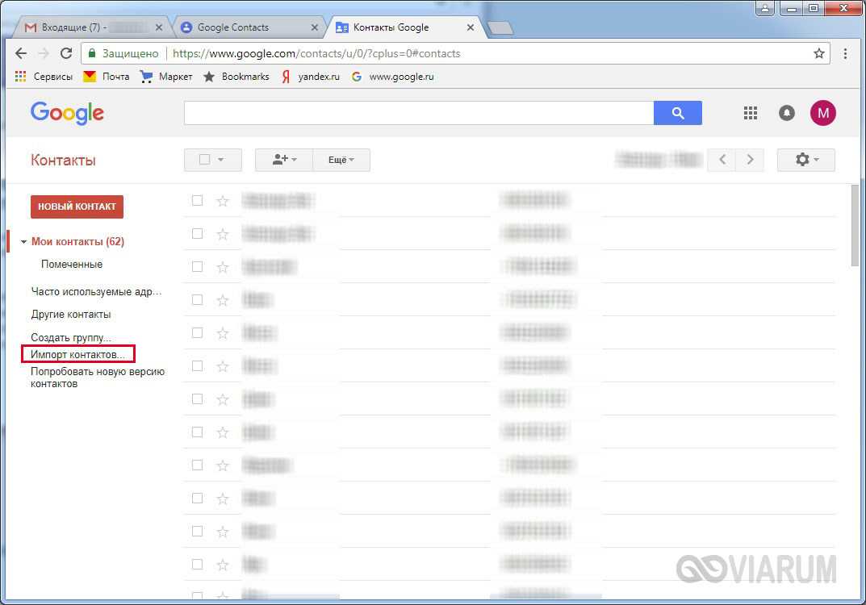866x605 pixels.
Task: Reload the page with the refresh icon
Action: [66, 54]
